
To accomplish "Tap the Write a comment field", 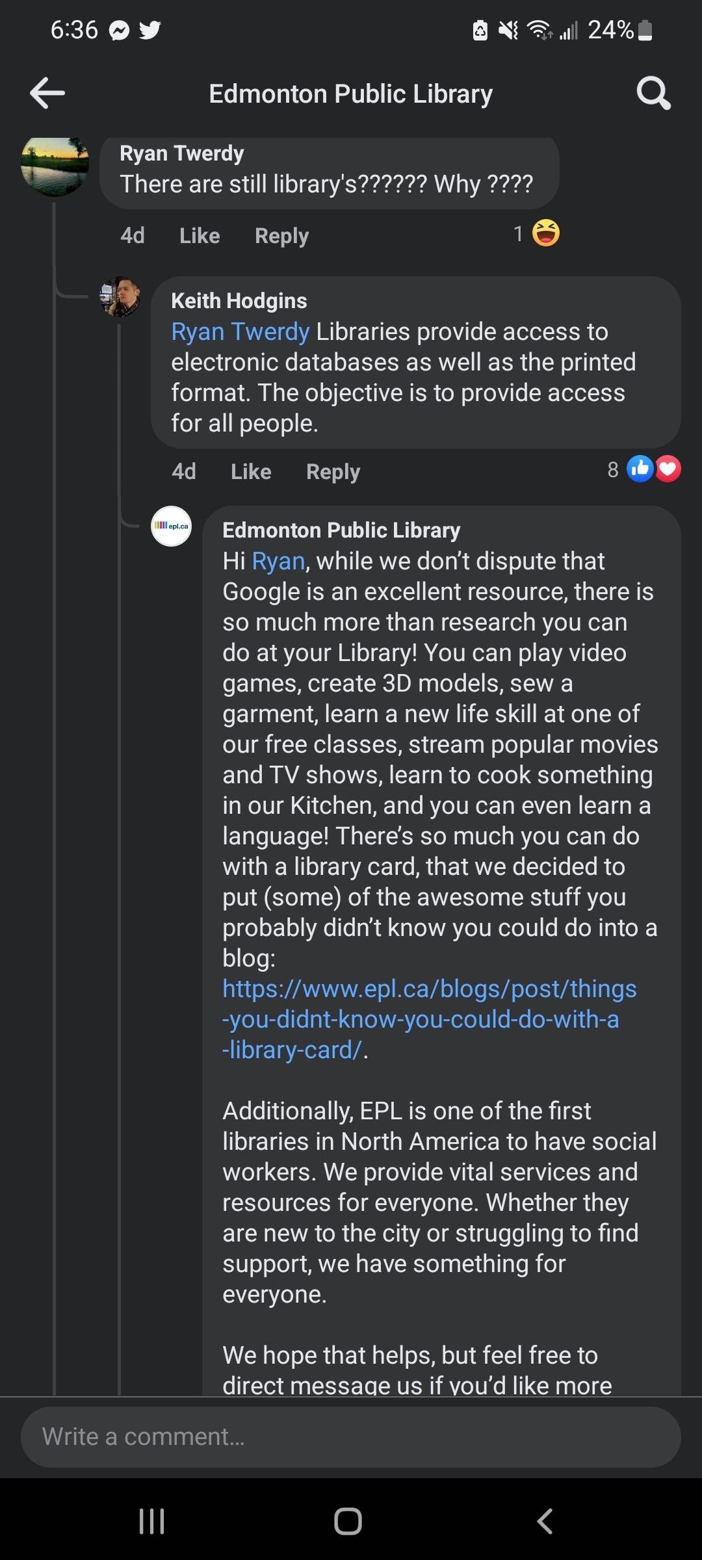I will click(x=351, y=1436).
